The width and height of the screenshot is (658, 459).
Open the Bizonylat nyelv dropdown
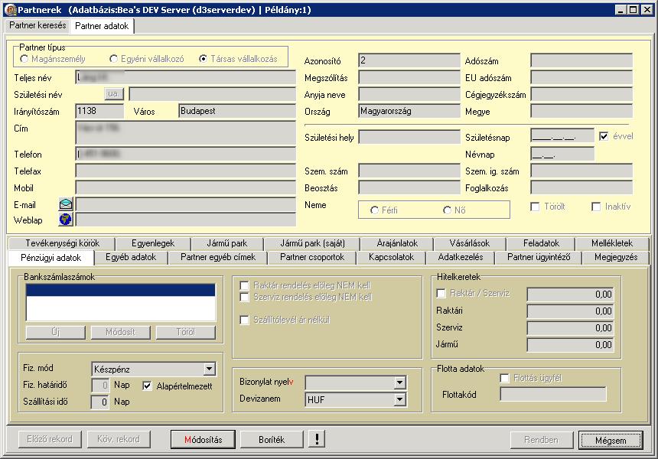point(400,382)
